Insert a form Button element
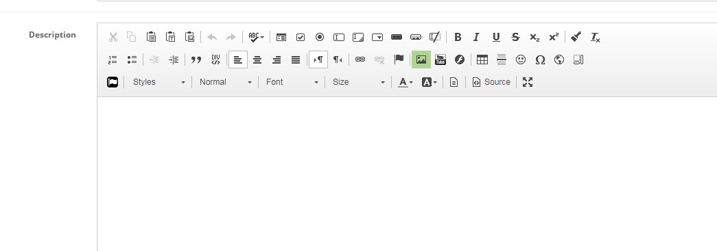 397,38
